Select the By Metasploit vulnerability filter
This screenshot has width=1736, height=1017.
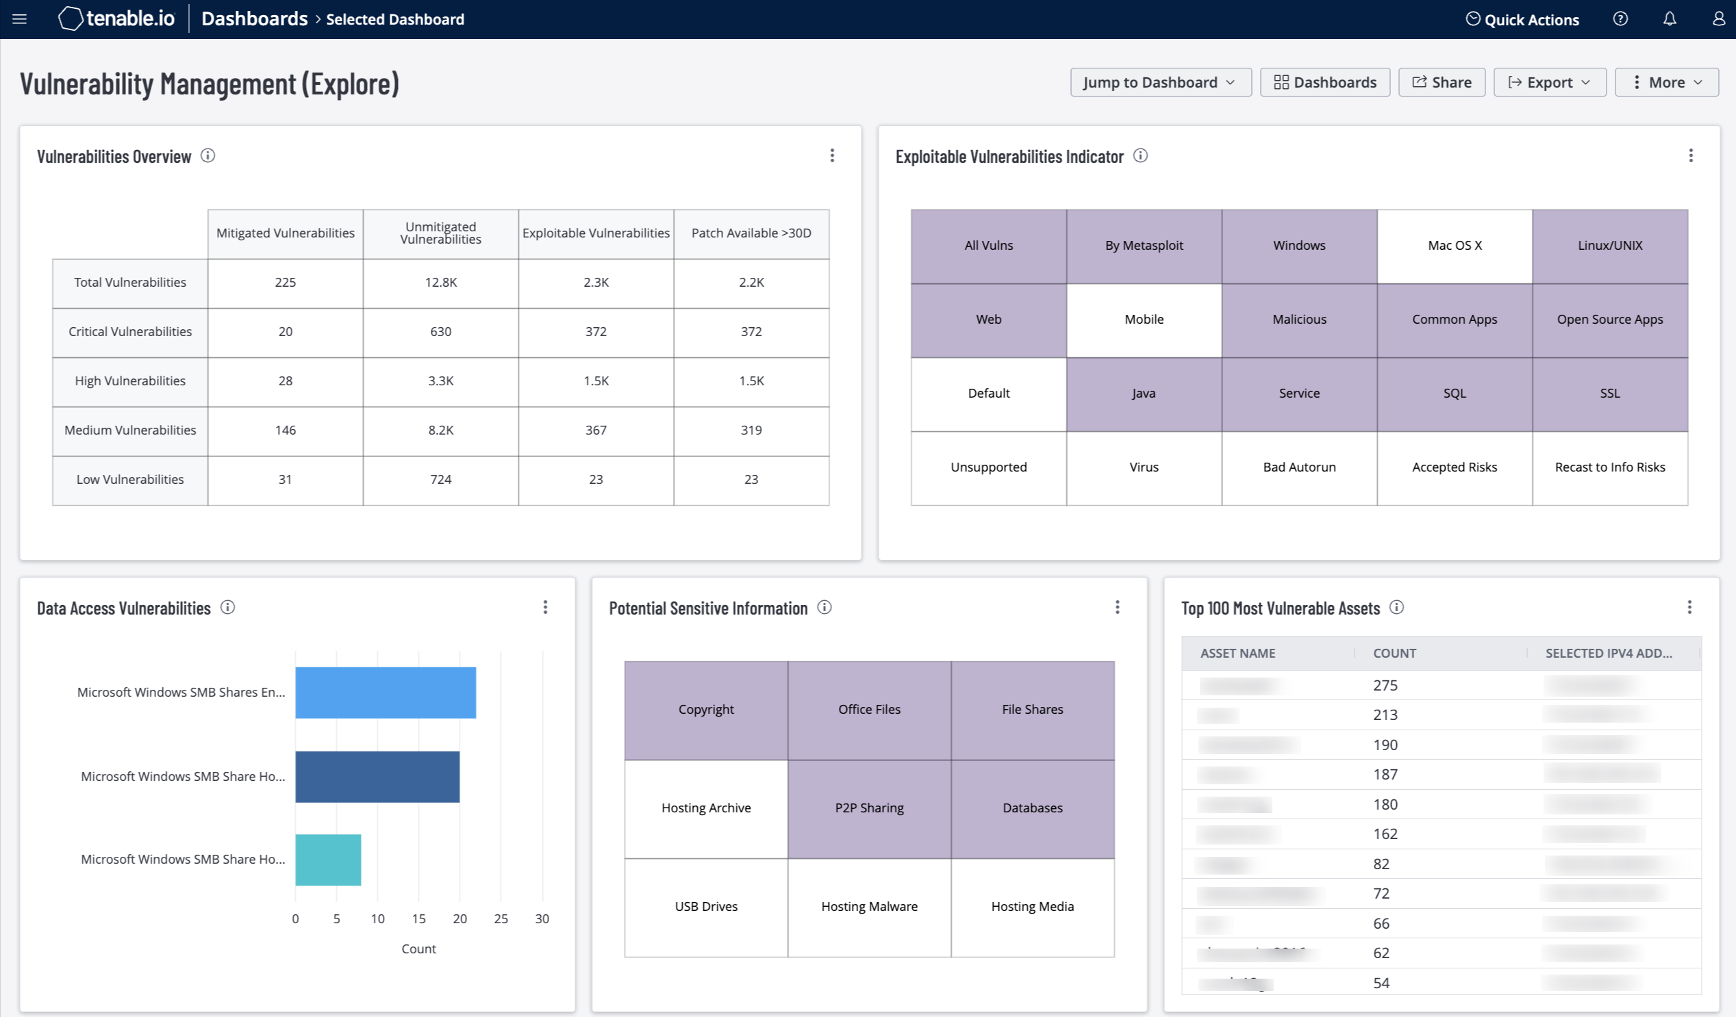click(x=1142, y=244)
